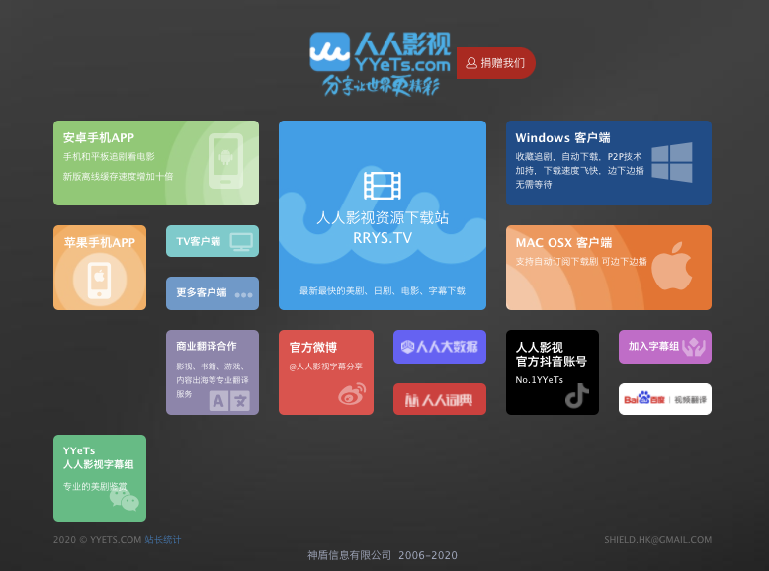Click 手机和平板追剧看电影 description text
Viewport: 769px width, 571px height.
[109, 157]
